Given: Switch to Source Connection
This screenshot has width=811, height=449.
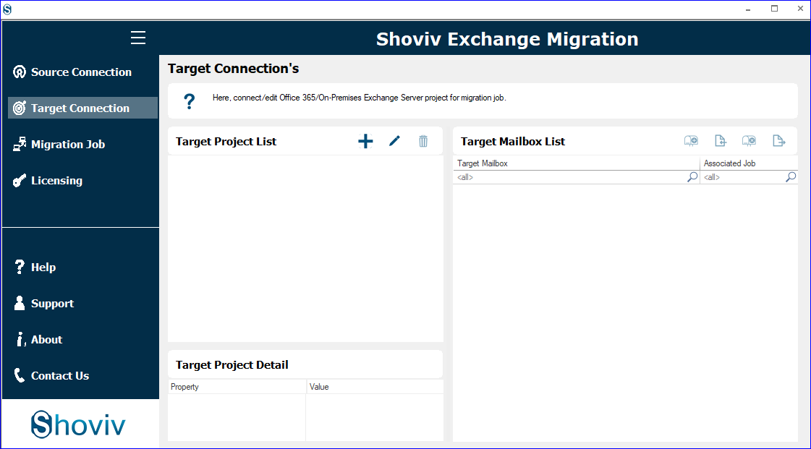Looking at the screenshot, I should coord(80,72).
